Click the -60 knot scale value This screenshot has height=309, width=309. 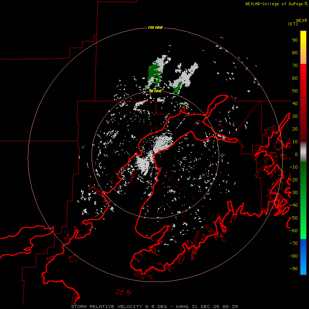294,231
